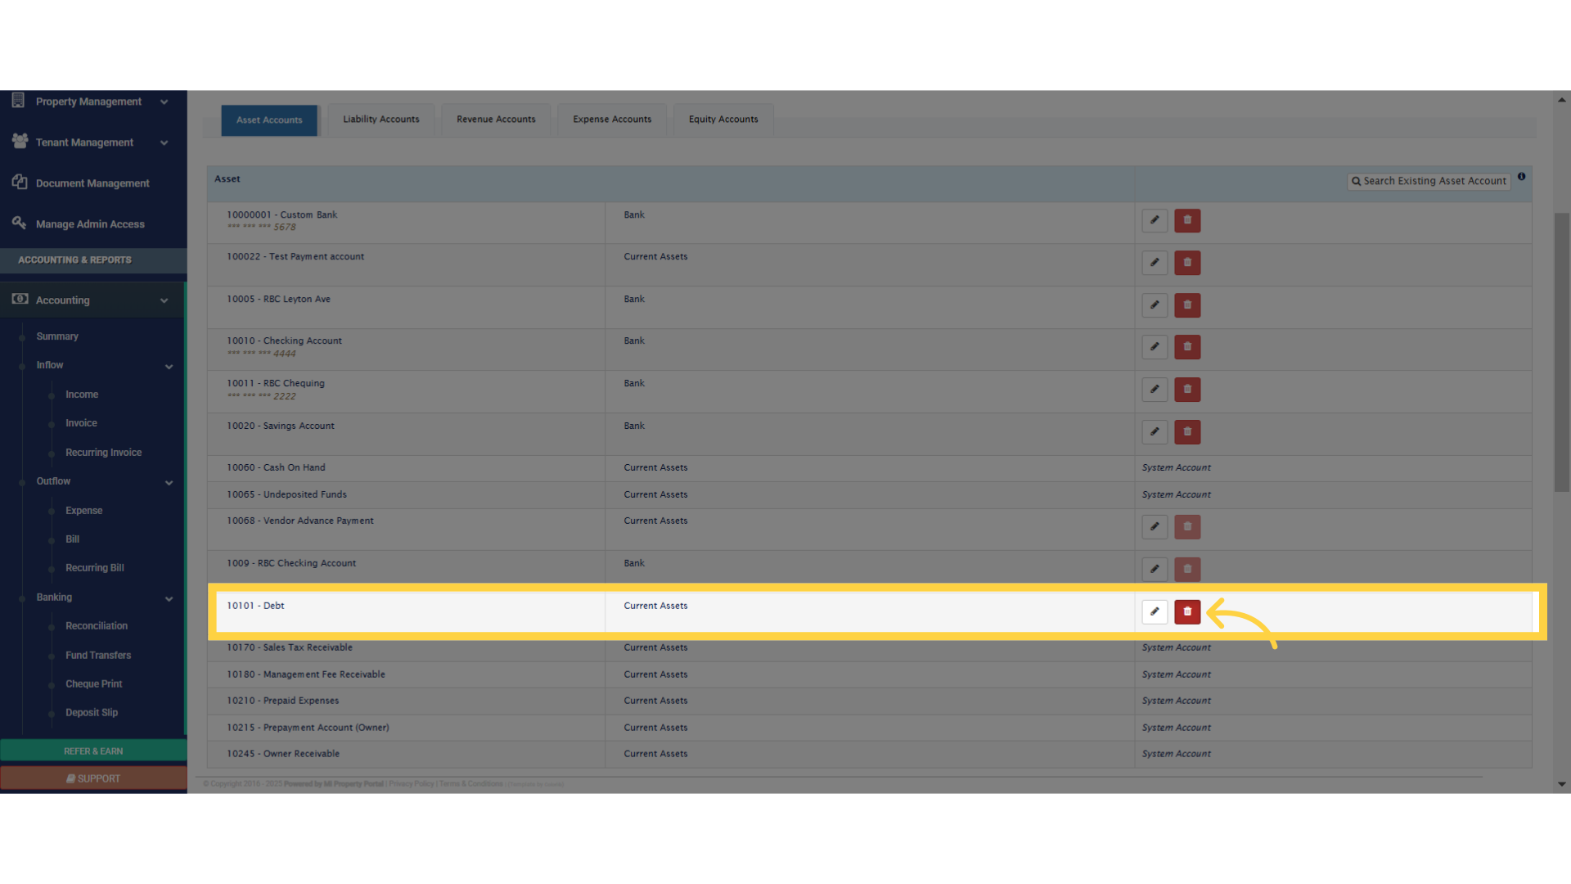Click the Accounting money icon

[x=20, y=299]
